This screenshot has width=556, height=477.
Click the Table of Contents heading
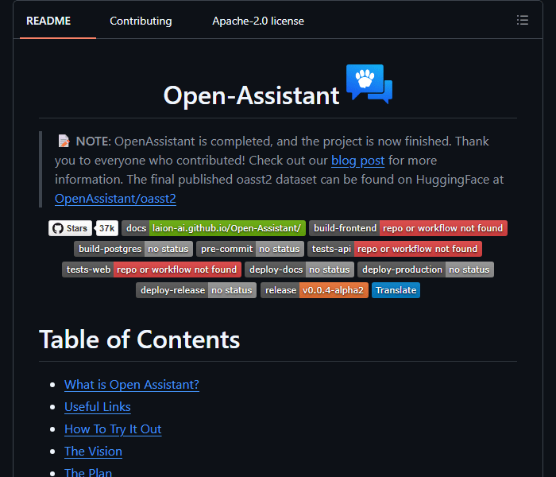click(x=139, y=339)
